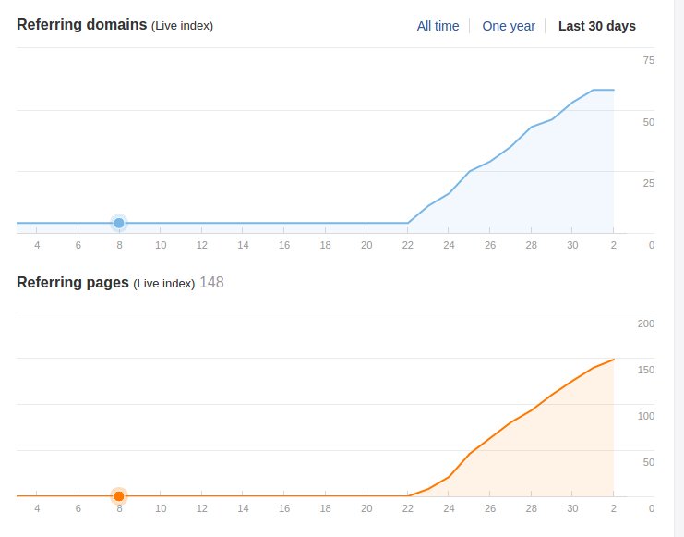This screenshot has width=684, height=537.
Task: Click the 150 axis label on pages chart
Action: coord(645,370)
